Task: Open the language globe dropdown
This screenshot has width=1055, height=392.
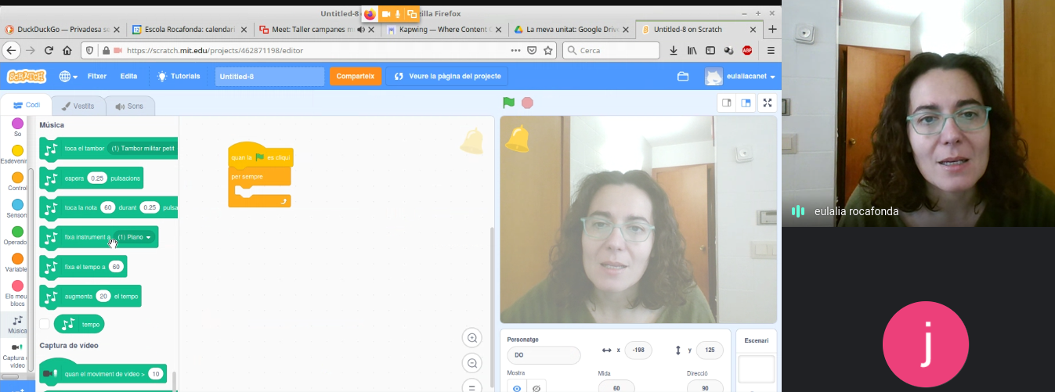Action: (68, 77)
